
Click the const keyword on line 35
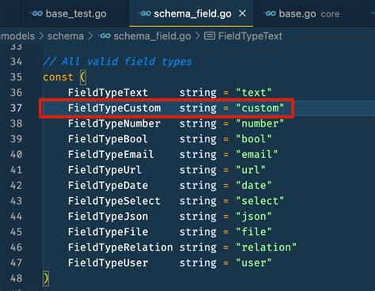point(58,77)
